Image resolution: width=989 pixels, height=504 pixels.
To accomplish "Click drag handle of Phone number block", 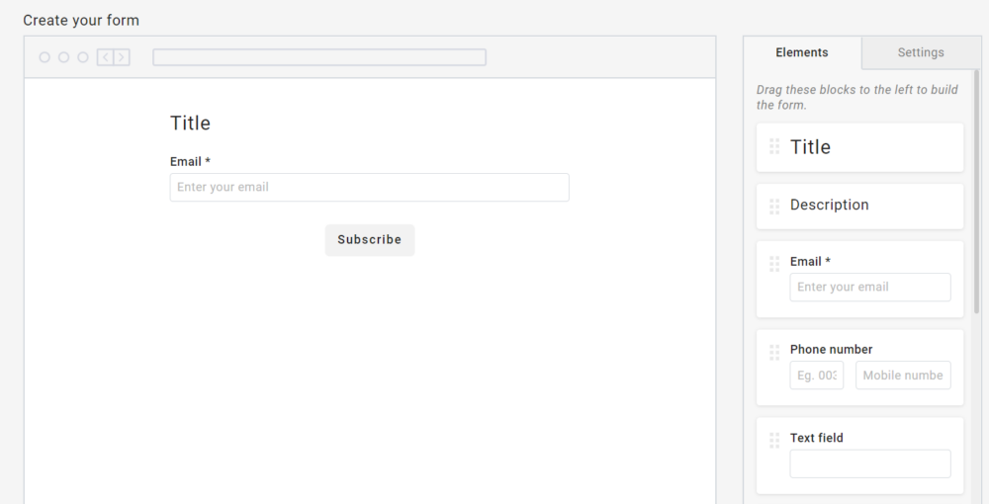I will coord(774,352).
